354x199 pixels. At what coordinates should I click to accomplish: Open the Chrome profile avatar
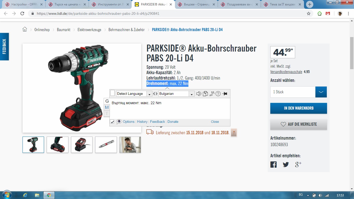pyautogui.click(x=340, y=13)
